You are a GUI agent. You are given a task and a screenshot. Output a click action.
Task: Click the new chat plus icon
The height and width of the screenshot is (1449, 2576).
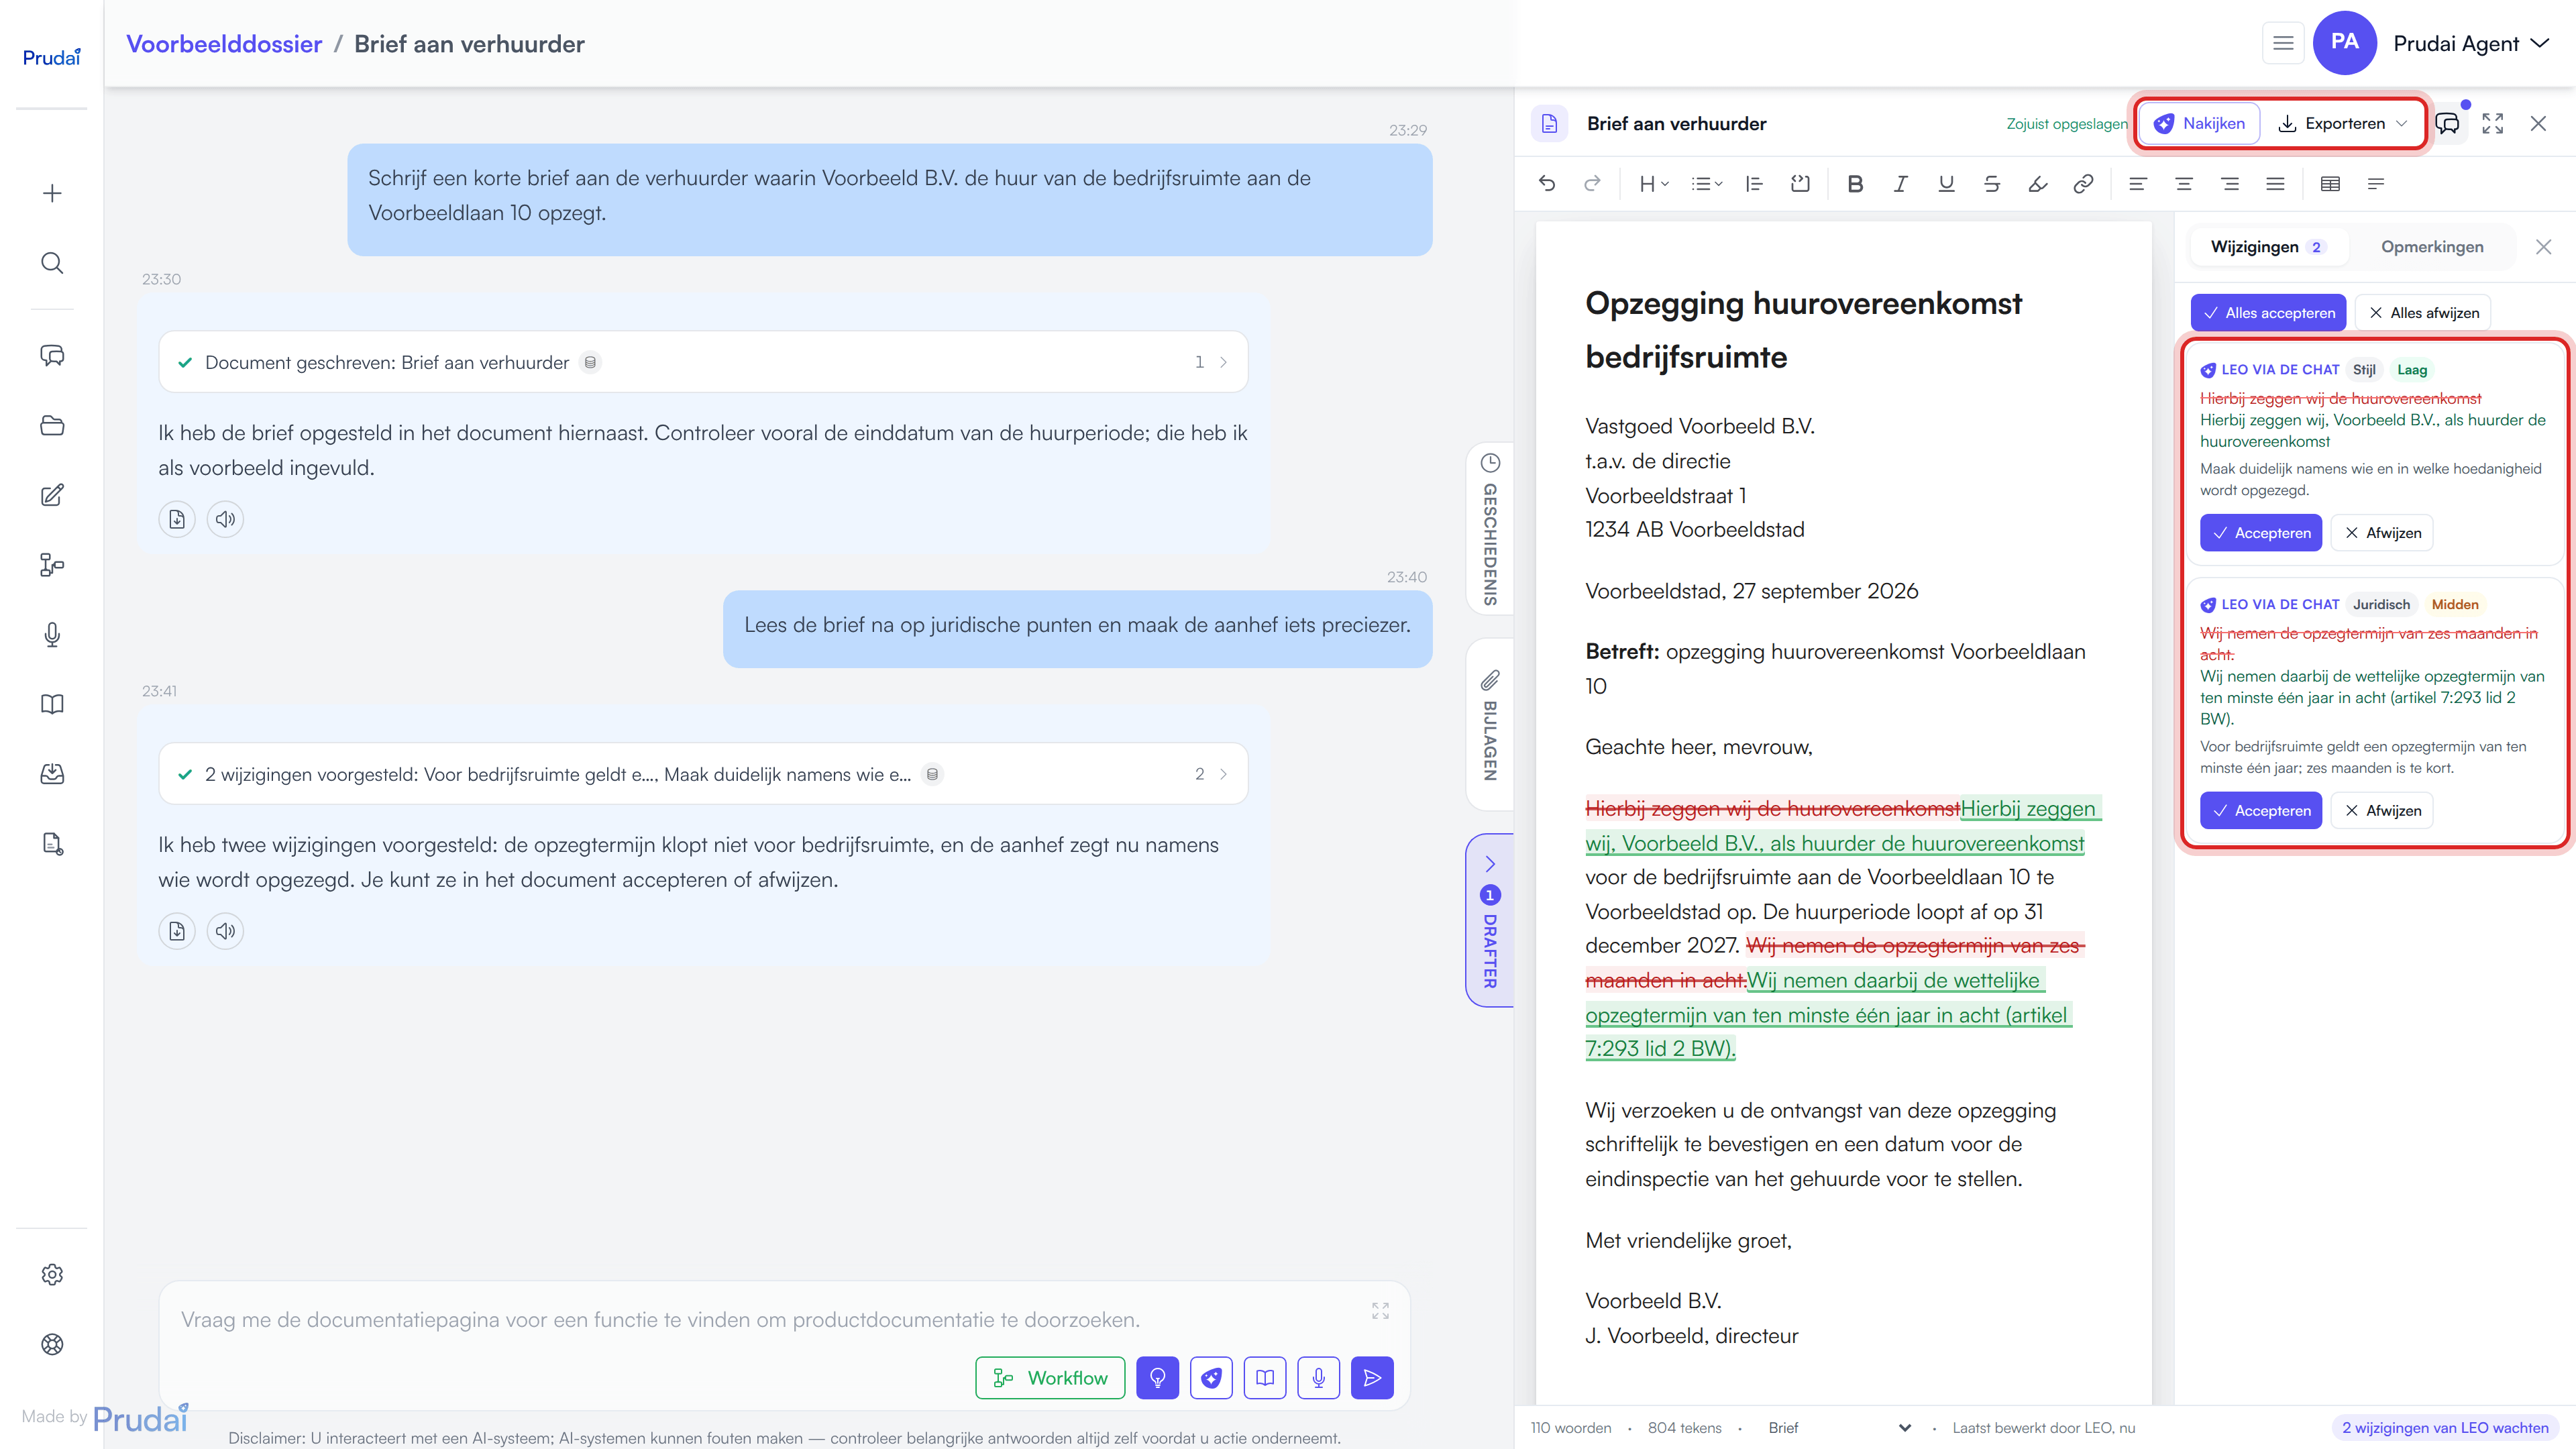(52, 193)
